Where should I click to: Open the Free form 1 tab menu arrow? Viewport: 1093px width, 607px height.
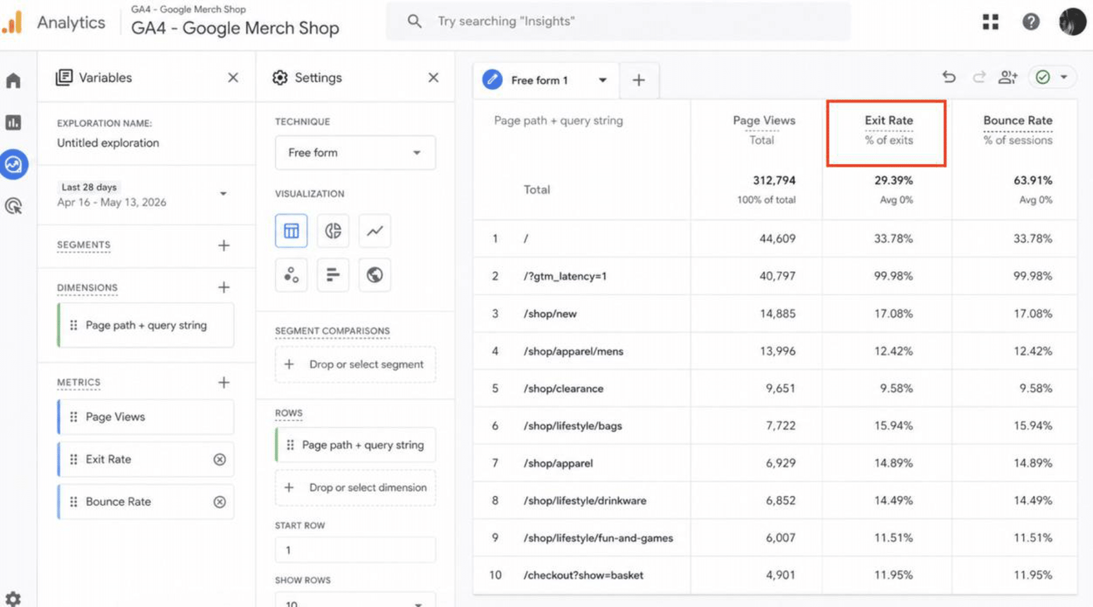click(x=603, y=80)
